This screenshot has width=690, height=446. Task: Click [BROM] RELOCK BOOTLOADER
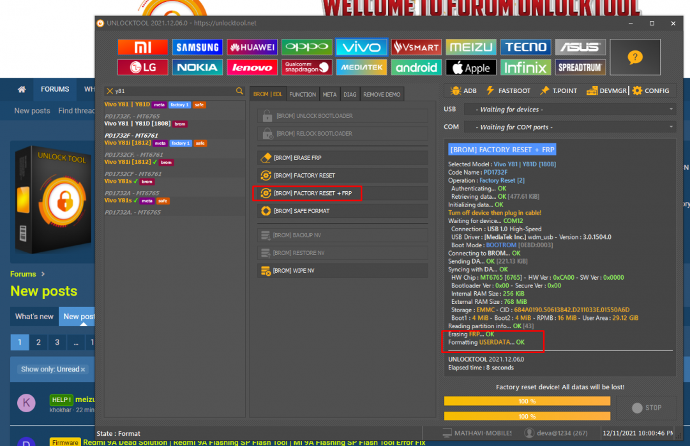(342, 134)
